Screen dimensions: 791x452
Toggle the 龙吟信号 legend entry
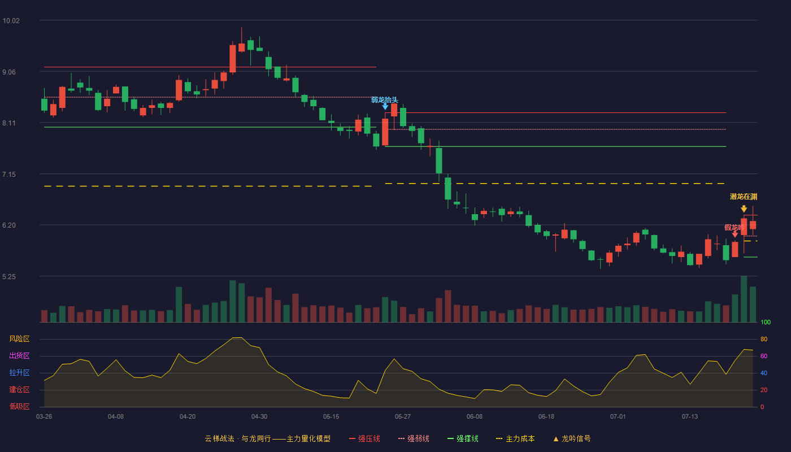571,438
